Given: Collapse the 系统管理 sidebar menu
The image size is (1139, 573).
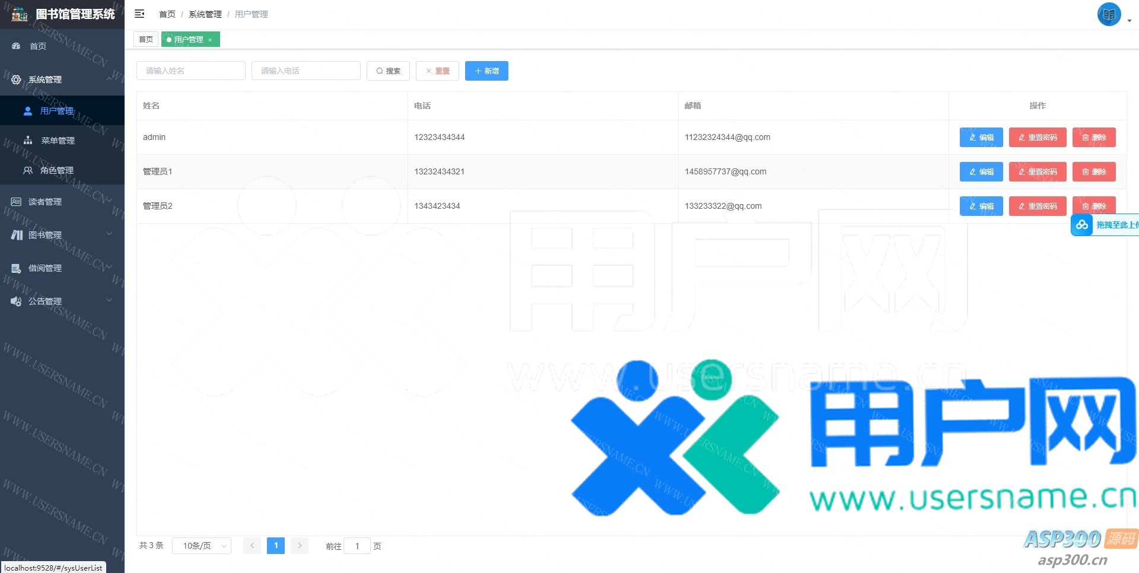Looking at the screenshot, I should 45,79.
